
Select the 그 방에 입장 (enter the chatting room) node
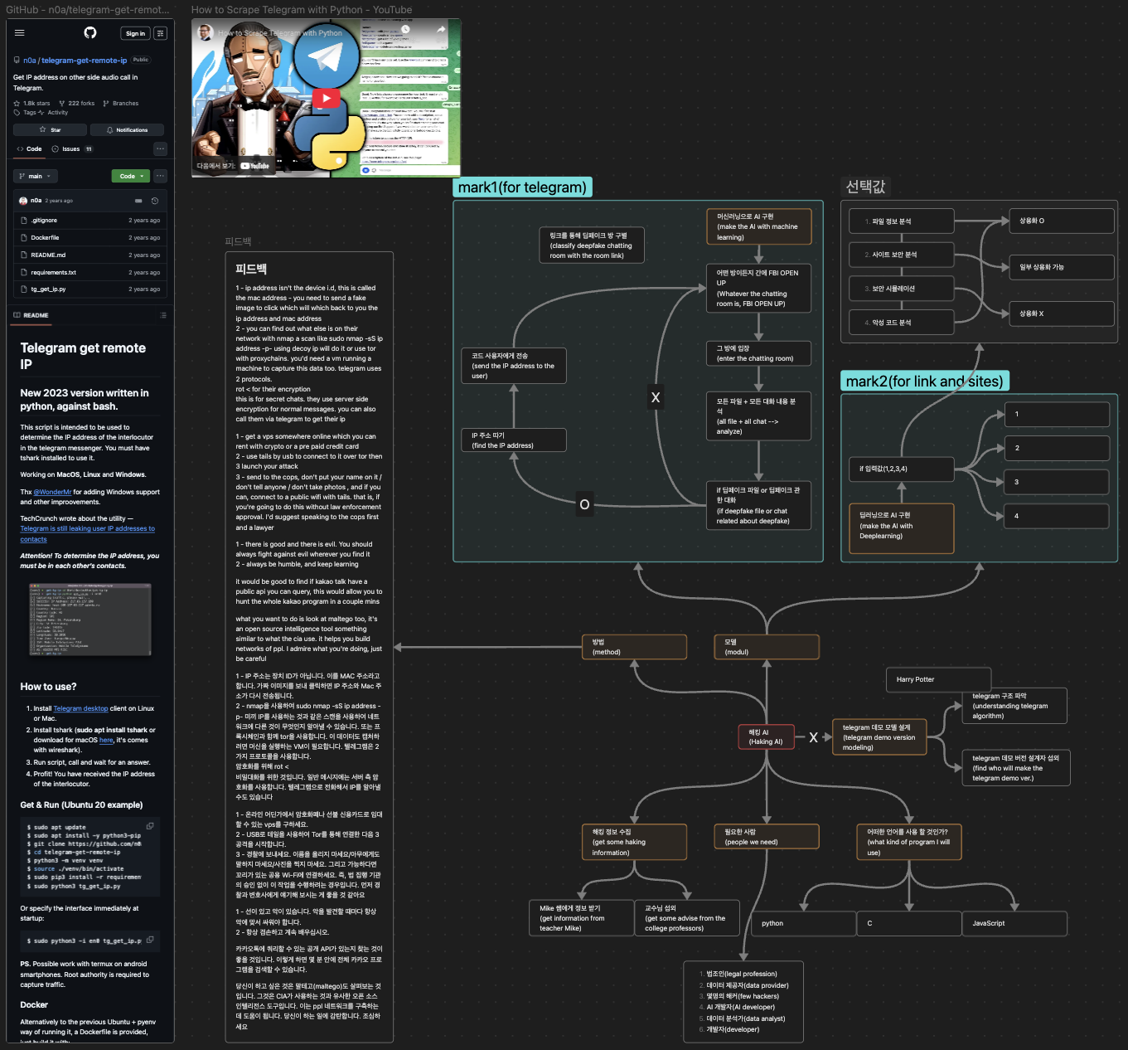tap(759, 353)
